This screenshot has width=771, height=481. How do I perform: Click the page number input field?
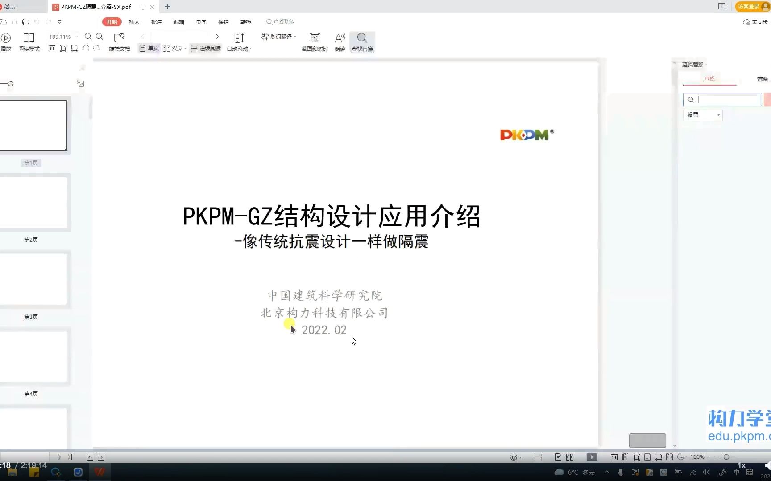click(x=180, y=37)
